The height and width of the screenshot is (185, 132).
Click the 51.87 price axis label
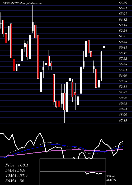(x=123, y=92)
